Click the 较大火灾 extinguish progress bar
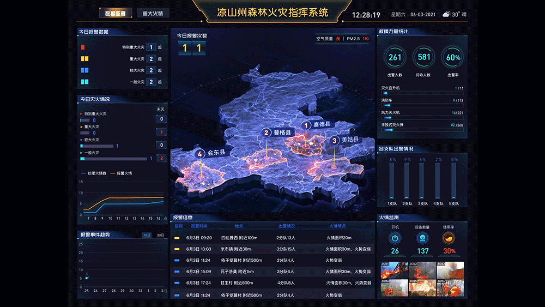This screenshot has height=307, width=545. (97, 146)
